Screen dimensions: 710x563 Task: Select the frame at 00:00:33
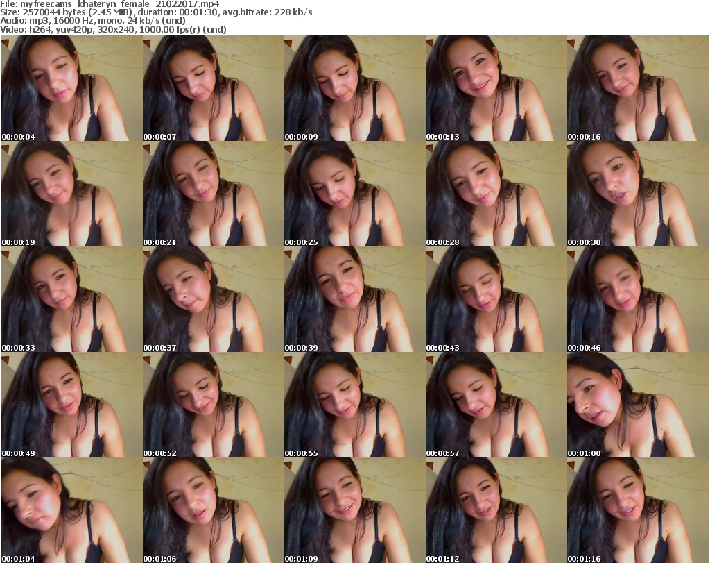pyautogui.click(x=71, y=300)
